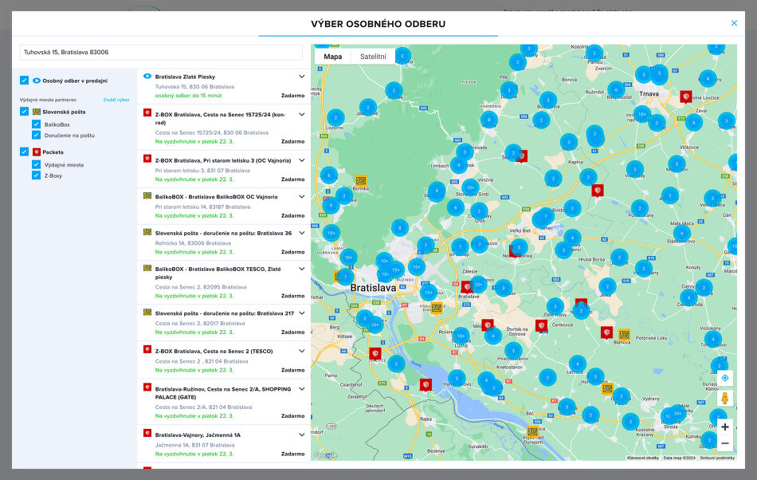Click the Slovenská pošta marker at Blahova
The image size is (757, 480).
click(x=625, y=334)
